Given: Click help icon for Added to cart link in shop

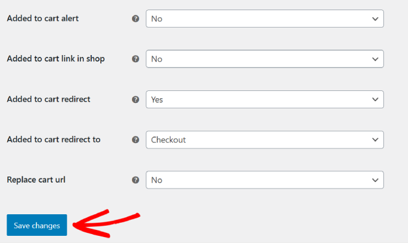Looking at the screenshot, I should tap(135, 59).
